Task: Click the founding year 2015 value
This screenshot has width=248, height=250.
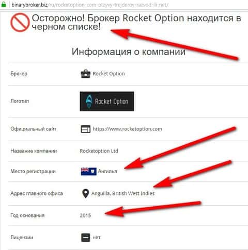Action: coord(85,215)
